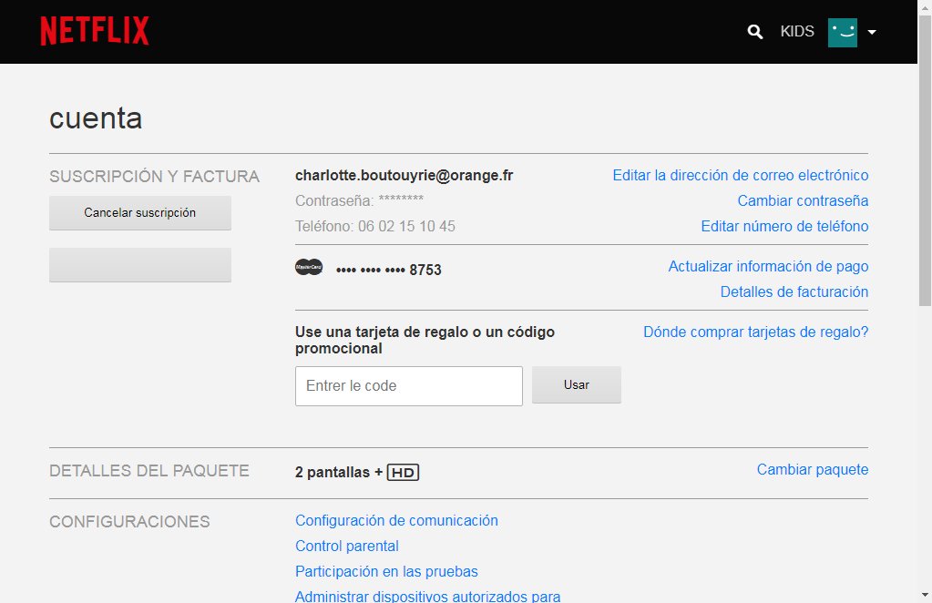Open Participación en las pruebas link

[x=386, y=571]
